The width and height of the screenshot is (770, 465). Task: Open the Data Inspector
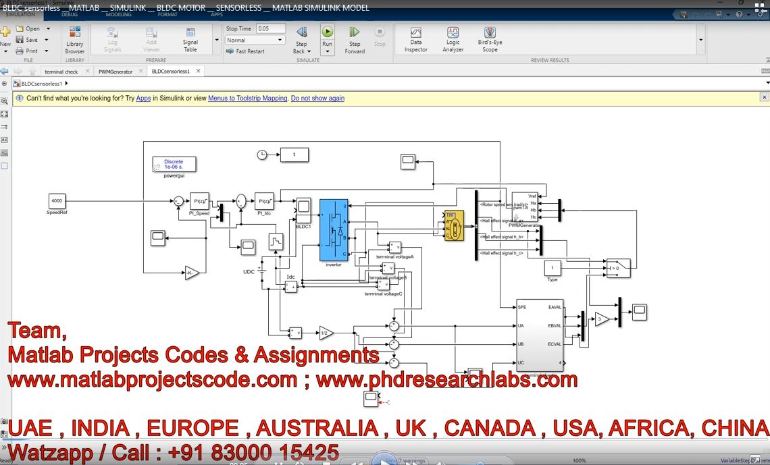(x=416, y=40)
